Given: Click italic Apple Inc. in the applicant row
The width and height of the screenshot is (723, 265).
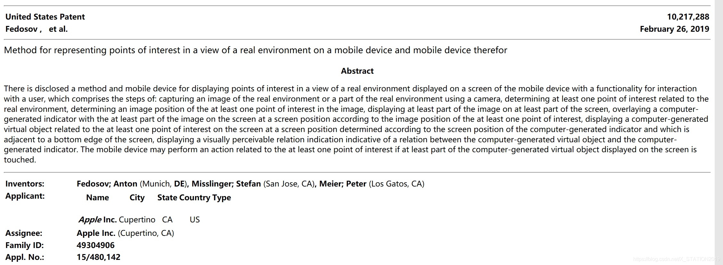Looking at the screenshot, I should pyautogui.click(x=97, y=220).
